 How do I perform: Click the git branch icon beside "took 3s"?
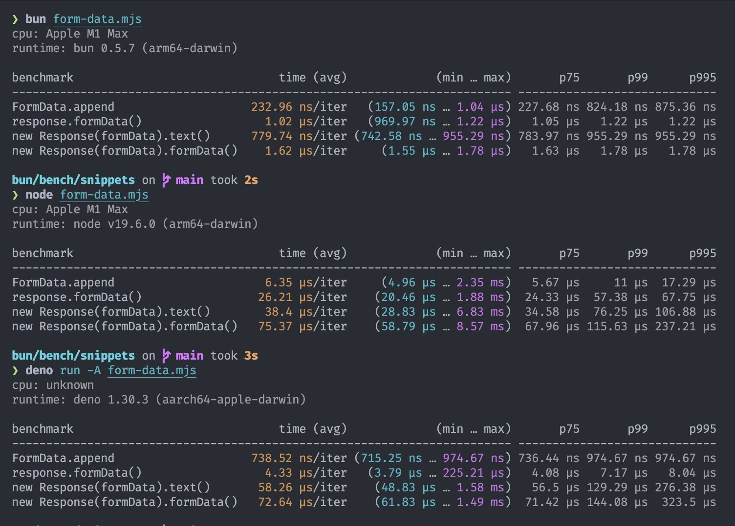[166, 356]
